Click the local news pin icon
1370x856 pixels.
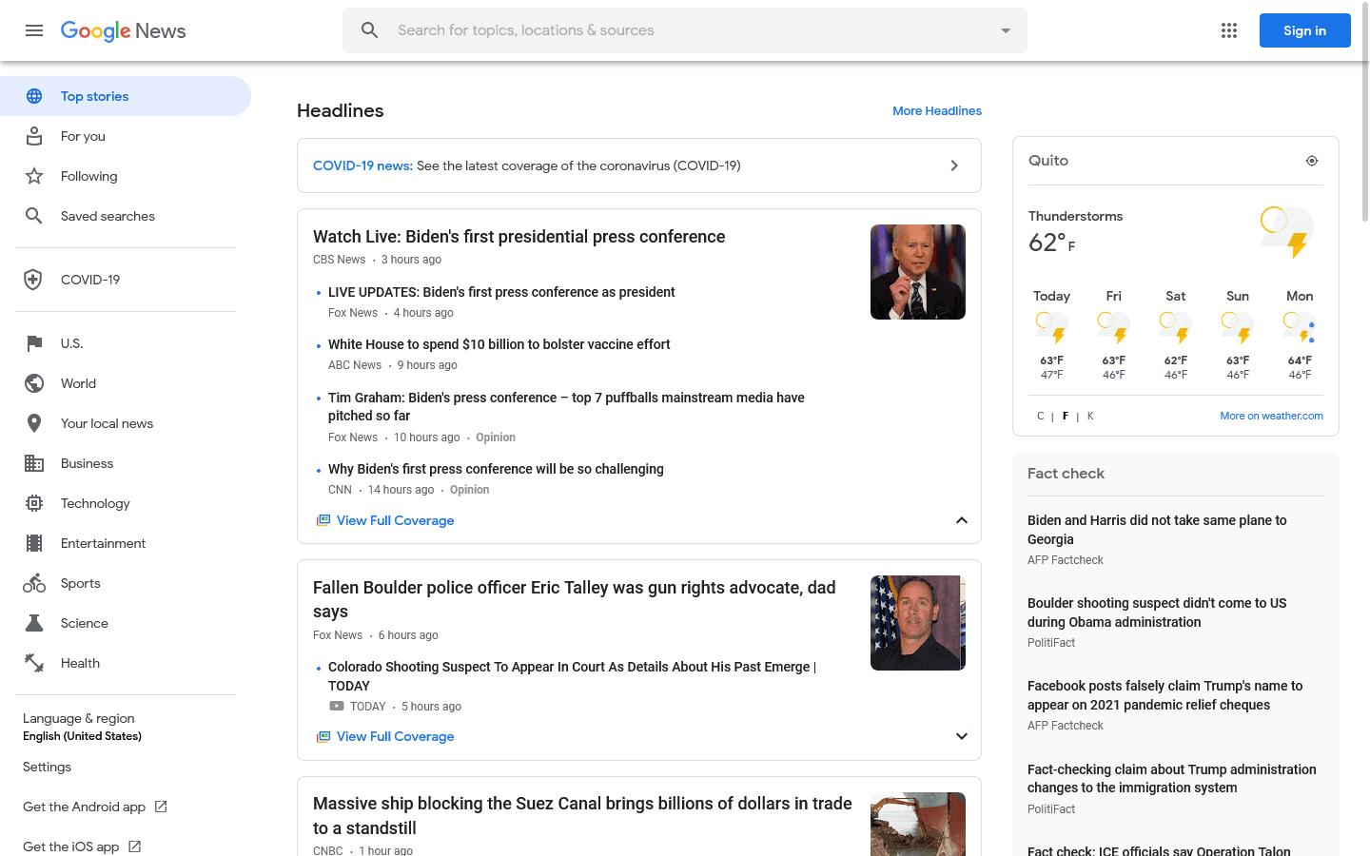point(34,423)
